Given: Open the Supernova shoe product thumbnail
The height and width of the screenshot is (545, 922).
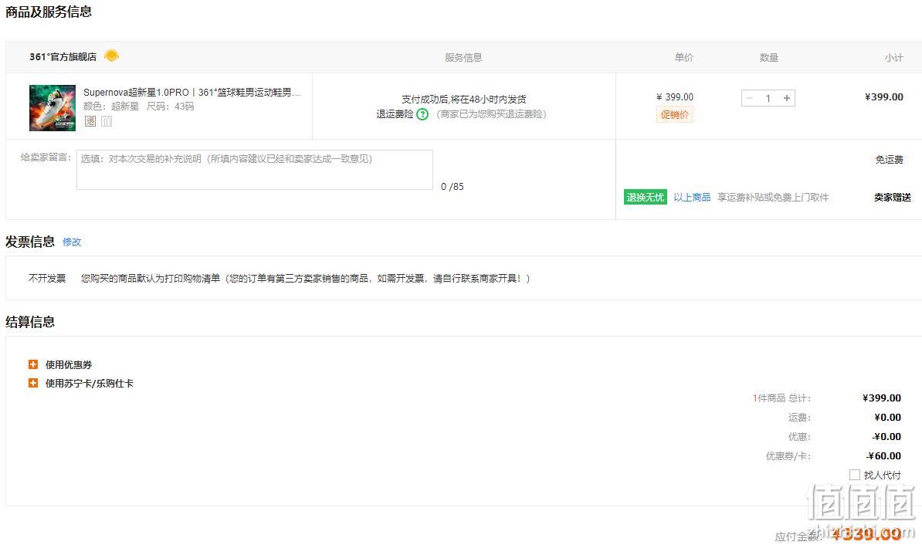Looking at the screenshot, I should 53,107.
